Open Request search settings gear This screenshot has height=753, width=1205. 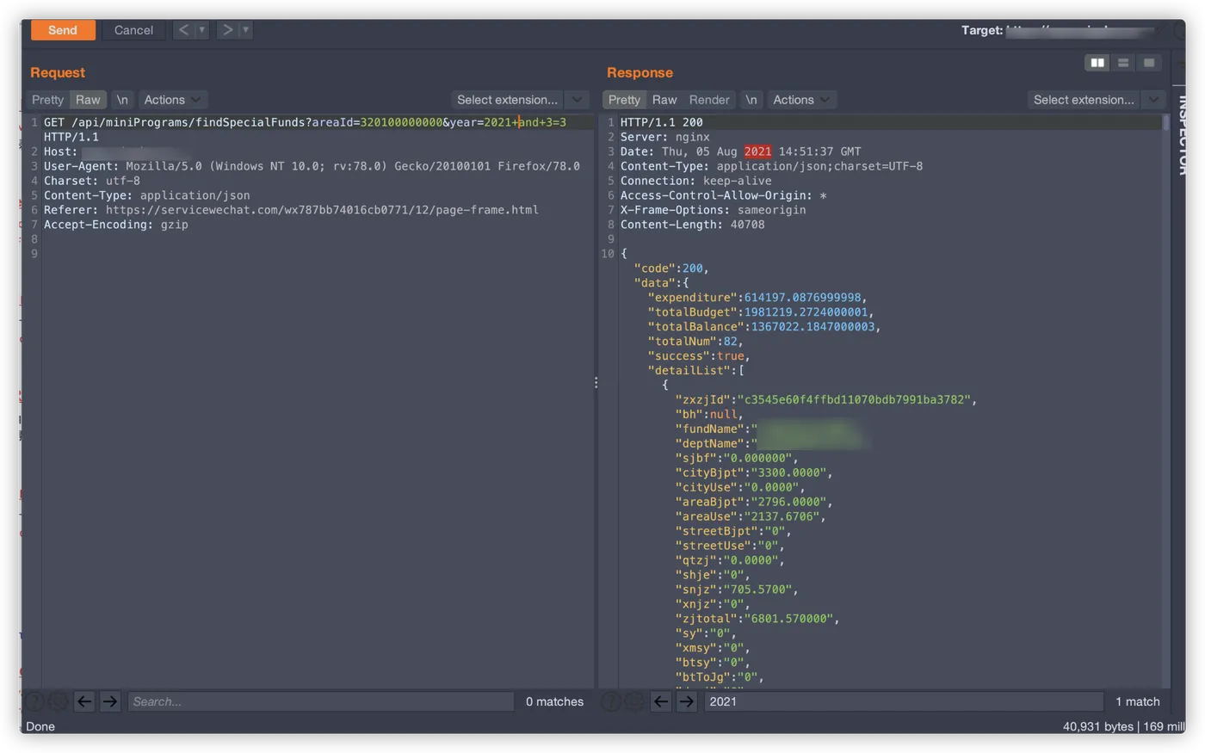coord(59,701)
